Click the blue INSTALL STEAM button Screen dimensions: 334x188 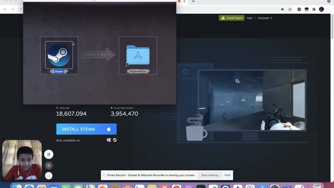87,129
